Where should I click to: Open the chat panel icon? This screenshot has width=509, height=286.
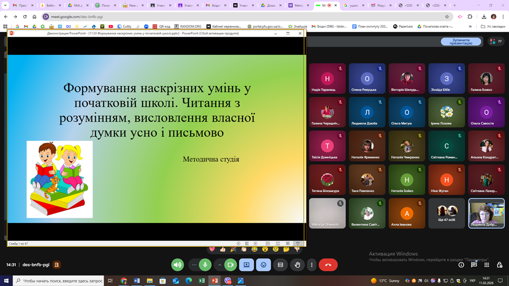pyautogui.click(x=474, y=265)
